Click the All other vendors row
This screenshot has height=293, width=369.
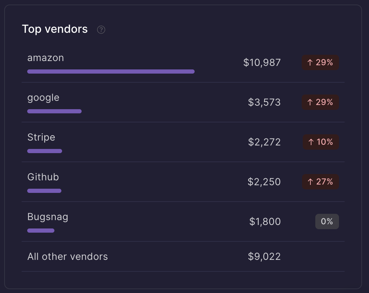point(68,257)
